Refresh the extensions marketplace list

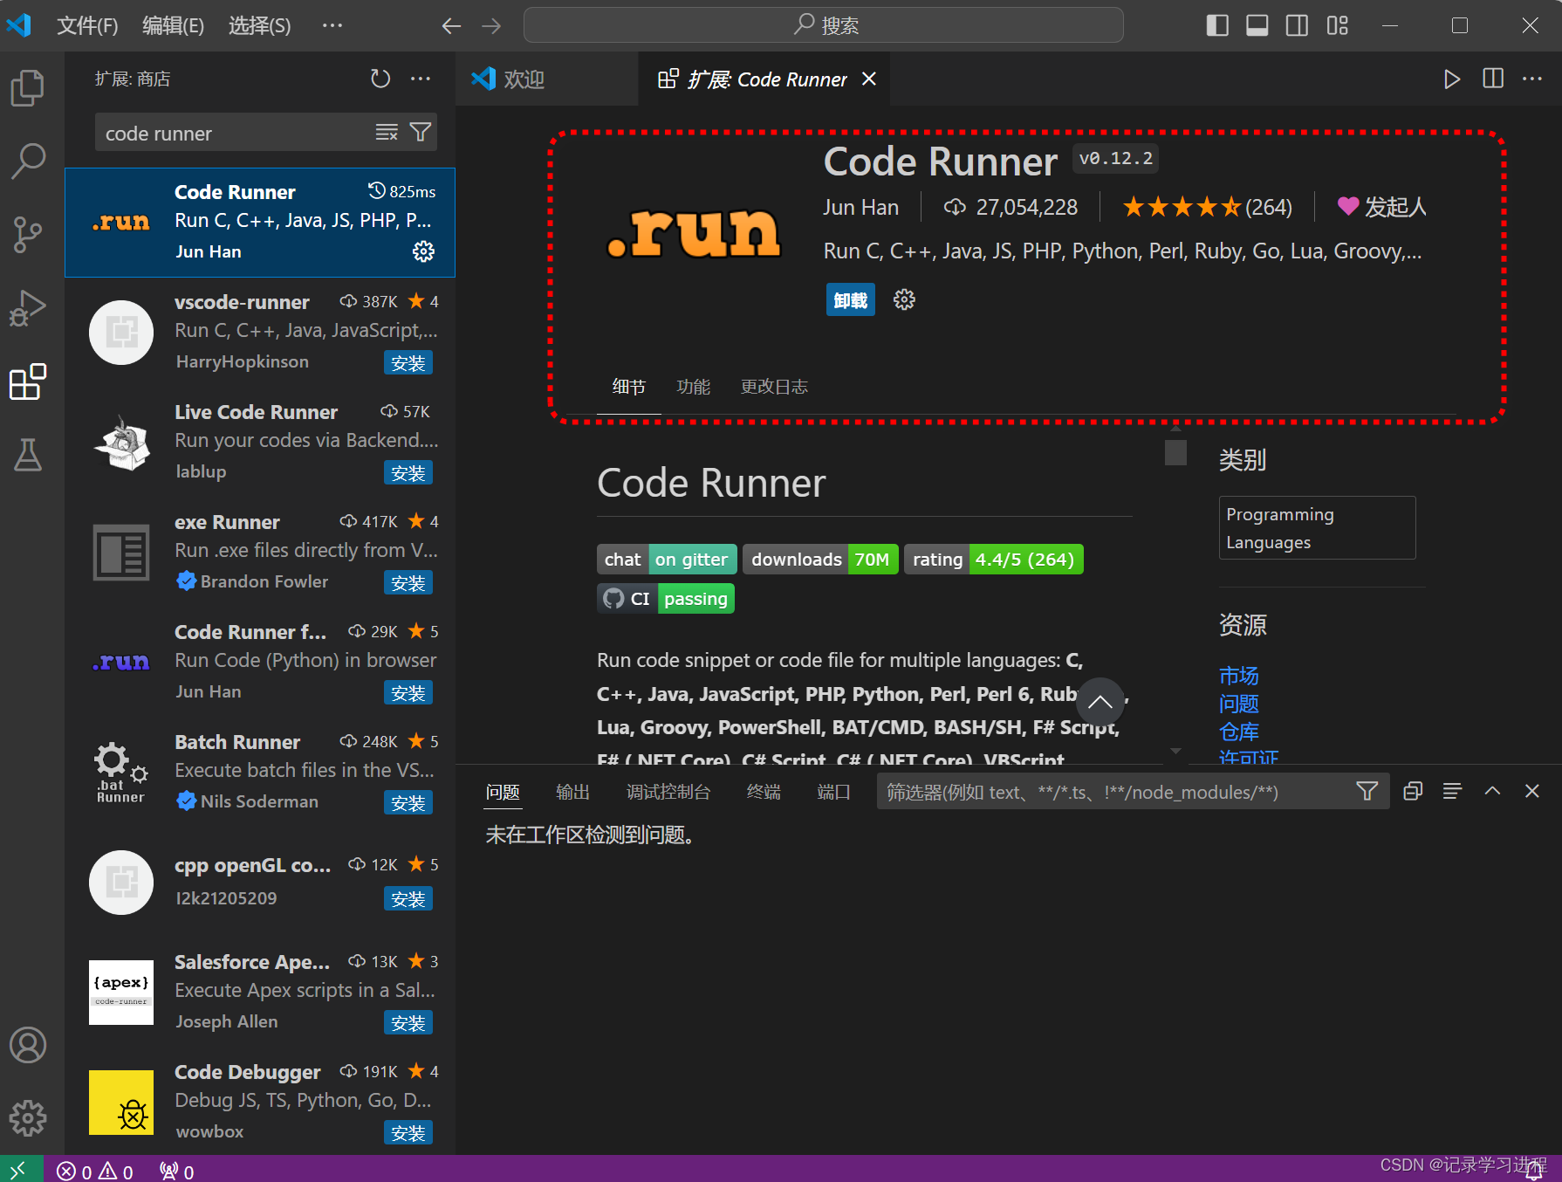point(380,79)
